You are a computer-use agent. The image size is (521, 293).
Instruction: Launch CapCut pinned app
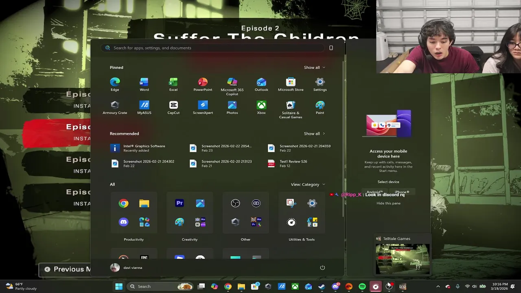[x=173, y=108]
